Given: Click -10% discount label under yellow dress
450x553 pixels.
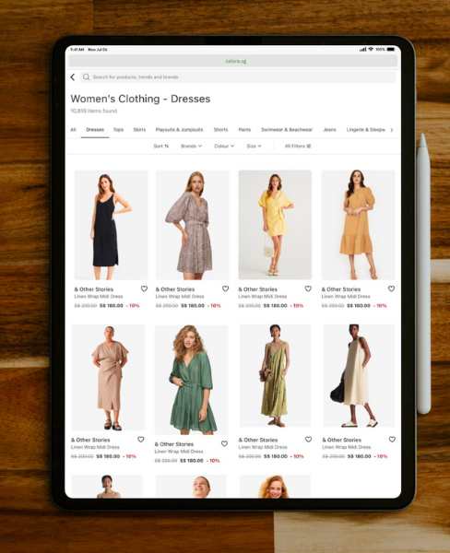Looking at the screenshot, I should 297,306.
